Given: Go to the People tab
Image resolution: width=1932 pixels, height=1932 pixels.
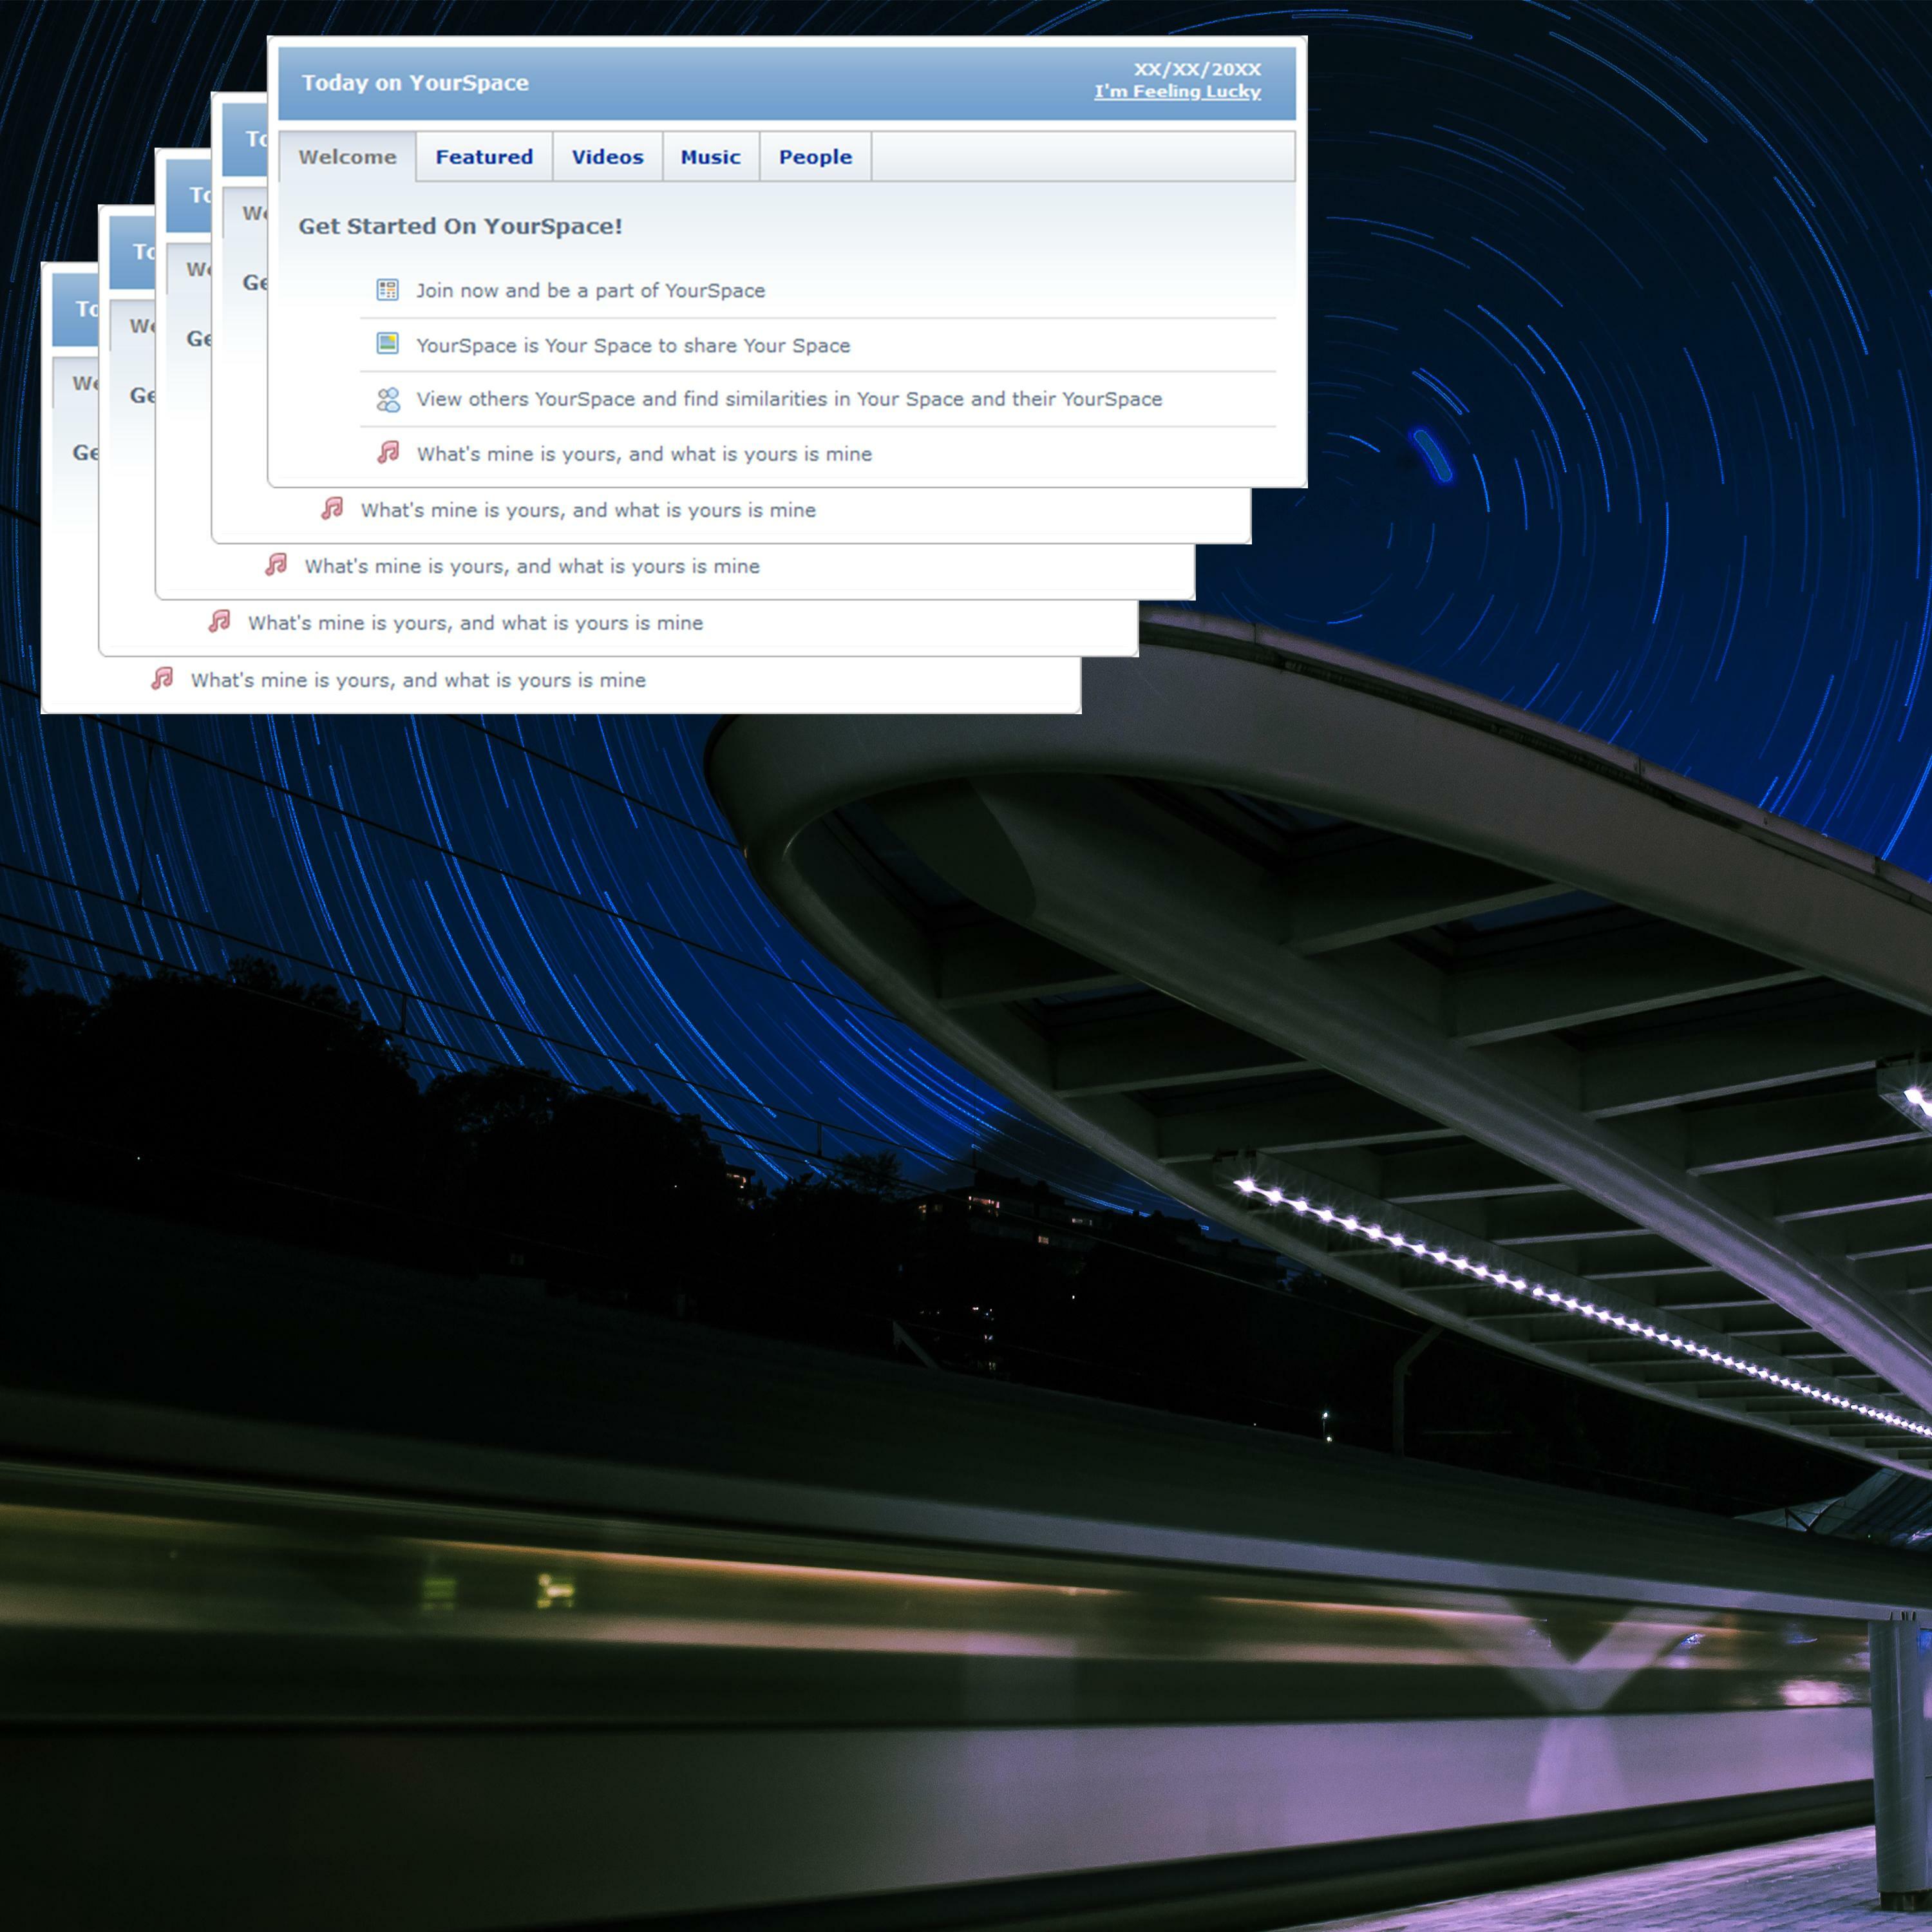Looking at the screenshot, I should pyautogui.click(x=815, y=157).
